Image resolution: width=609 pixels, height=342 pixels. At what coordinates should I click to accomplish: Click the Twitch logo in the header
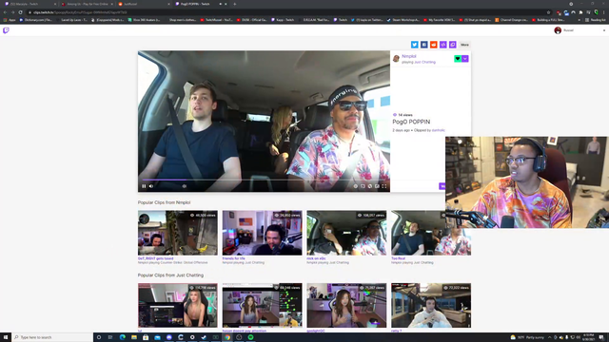(6, 30)
